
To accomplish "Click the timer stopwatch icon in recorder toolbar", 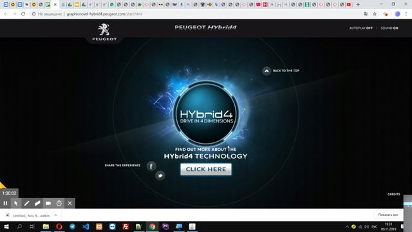I will [x=59, y=204].
